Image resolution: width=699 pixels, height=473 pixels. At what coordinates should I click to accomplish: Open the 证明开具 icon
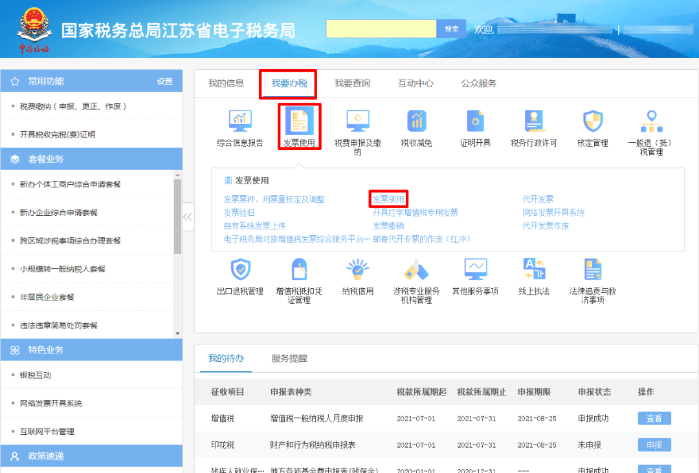475,121
